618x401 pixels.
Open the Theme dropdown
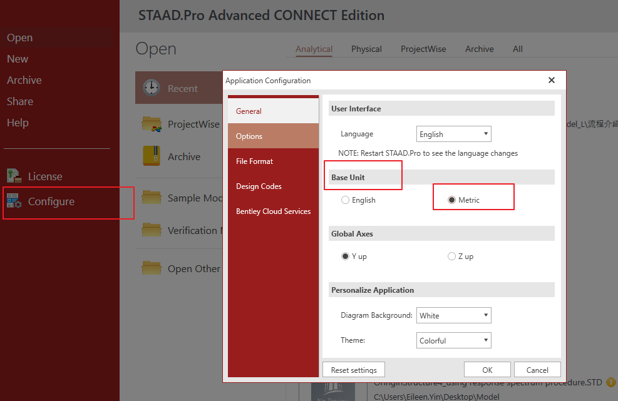(454, 340)
